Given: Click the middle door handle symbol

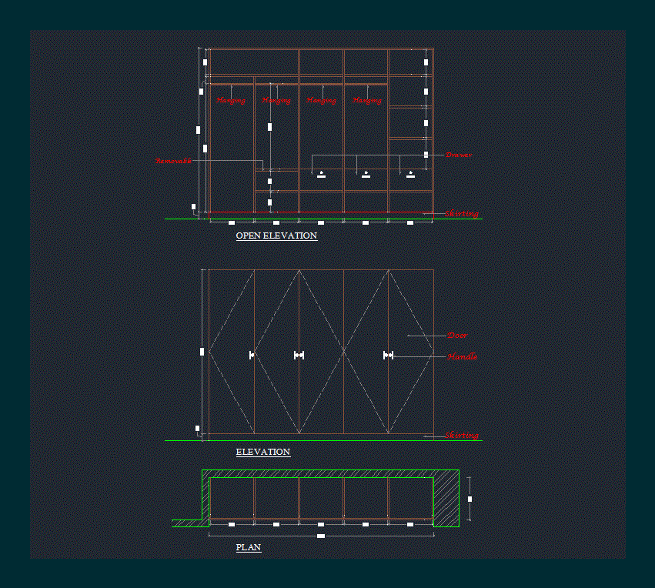Looking at the screenshot, I should click(x=299, y=355).
